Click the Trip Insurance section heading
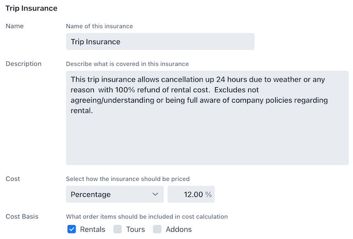This screenshot has width=353, height=239. pyautogui.click(x=31, y=8)
